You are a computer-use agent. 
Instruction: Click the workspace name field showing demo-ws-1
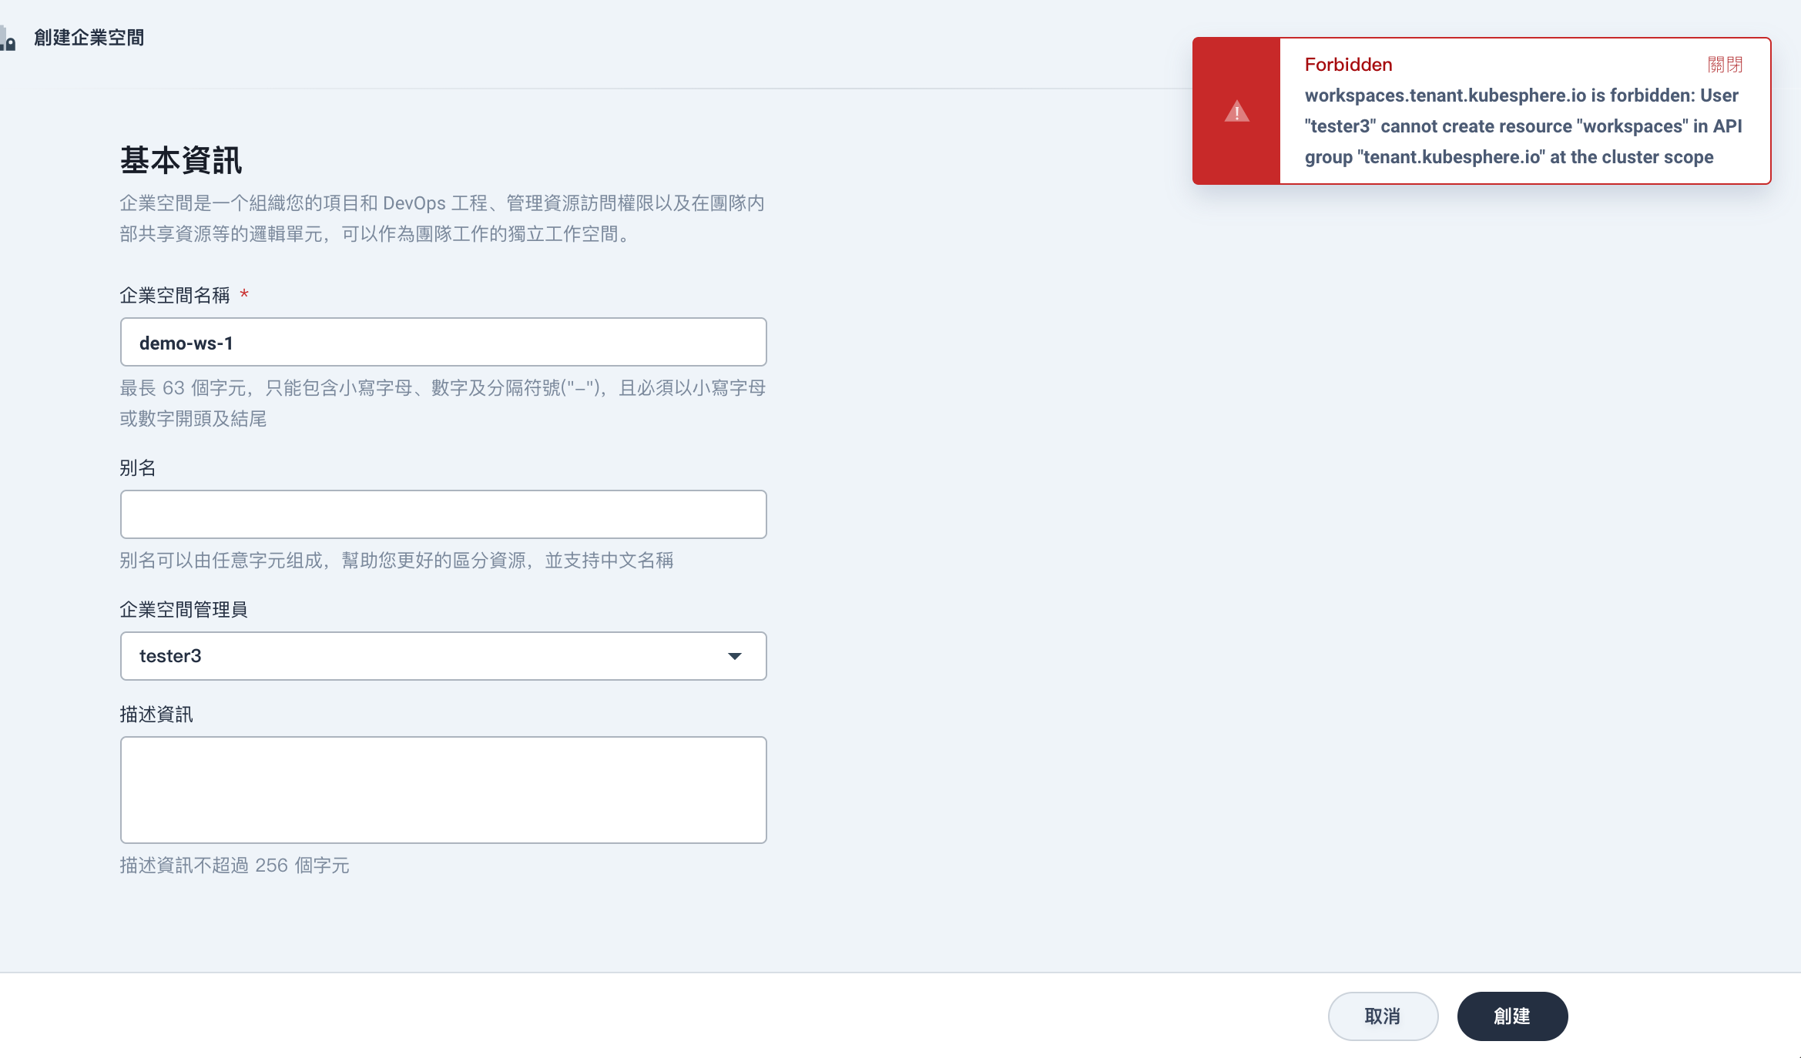pyautogui.click(x=443, y=341)
